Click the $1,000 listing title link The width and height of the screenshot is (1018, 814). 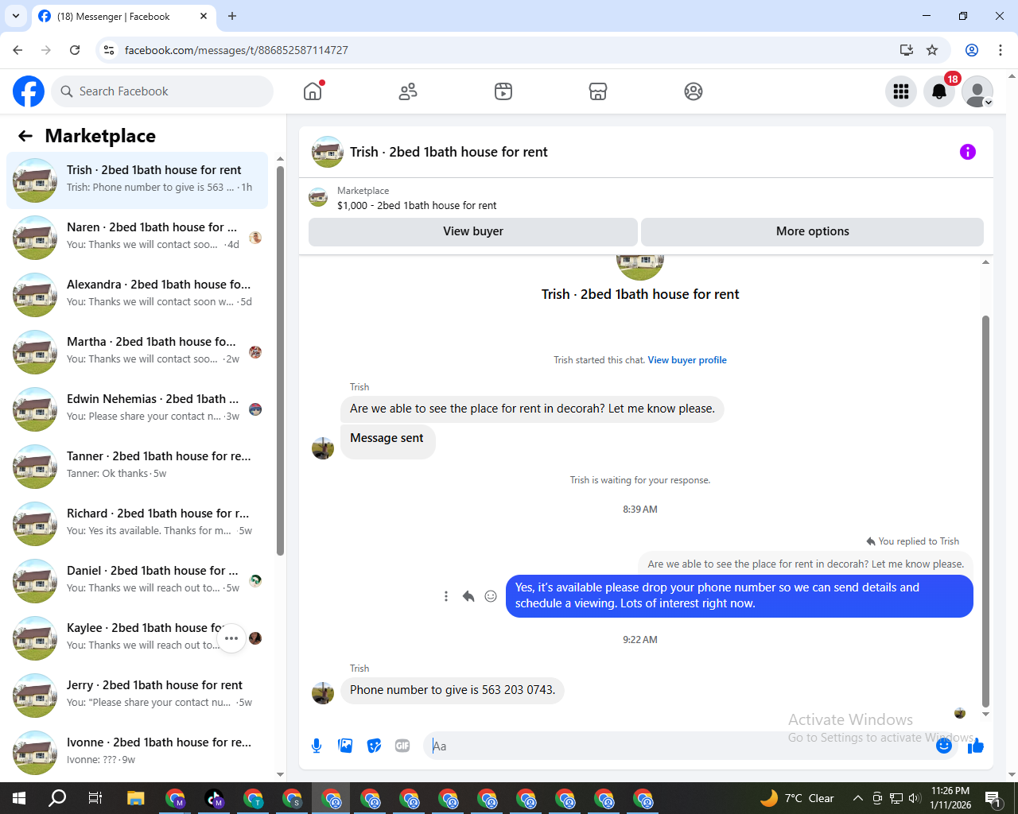[417, 205]
